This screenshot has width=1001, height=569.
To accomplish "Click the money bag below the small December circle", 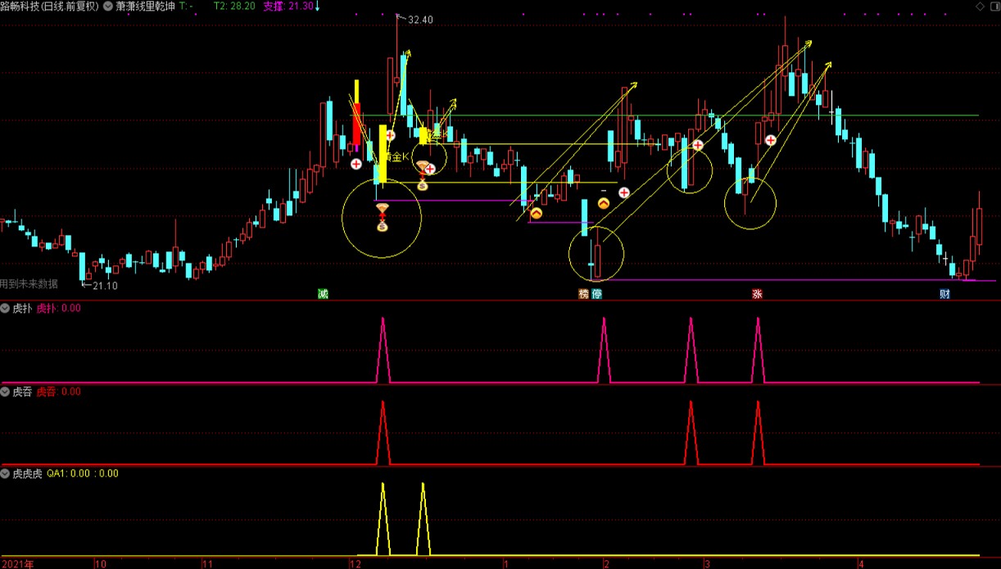I will click(x=423, y=185).
